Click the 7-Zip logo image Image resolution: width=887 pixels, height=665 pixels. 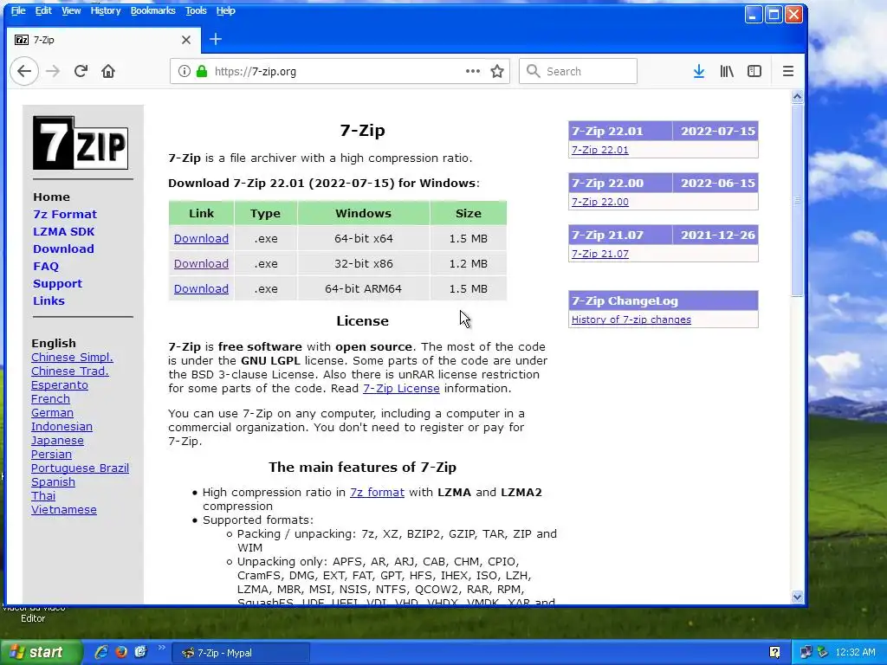pyautogui.click(x=81, y=143)
